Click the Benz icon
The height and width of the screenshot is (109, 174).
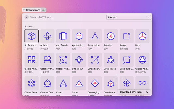pos(142,36)
